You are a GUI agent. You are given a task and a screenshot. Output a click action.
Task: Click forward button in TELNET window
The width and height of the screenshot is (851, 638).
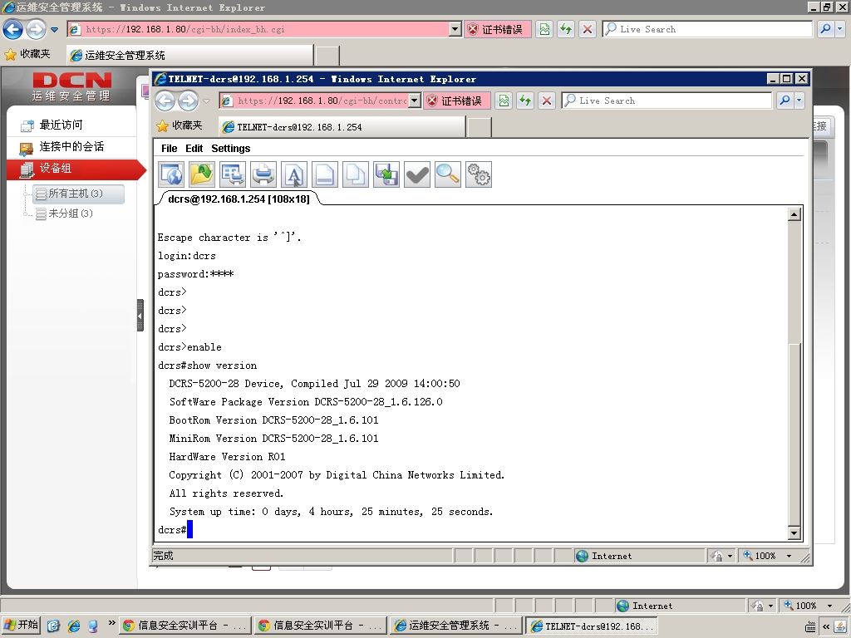[188, 101]
